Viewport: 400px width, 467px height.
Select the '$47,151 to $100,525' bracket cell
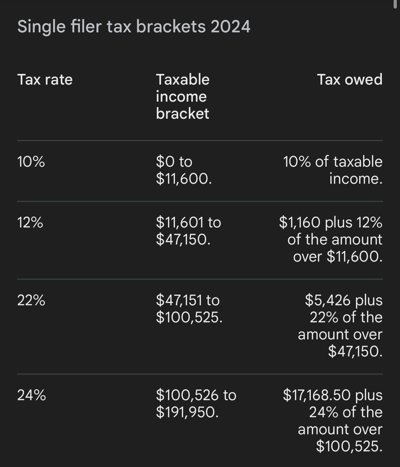coord(189,309)
